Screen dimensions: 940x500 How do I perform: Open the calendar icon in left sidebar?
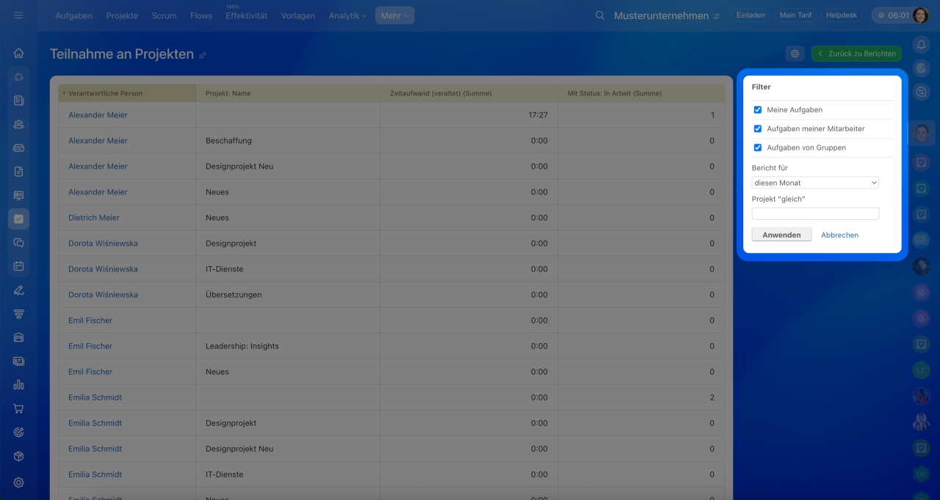pos(18,266)
